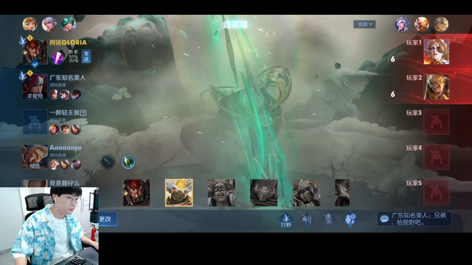Select the greyed robot-mask skin thumbnail
Screen dimensions: 472x265
click(264, 193)
